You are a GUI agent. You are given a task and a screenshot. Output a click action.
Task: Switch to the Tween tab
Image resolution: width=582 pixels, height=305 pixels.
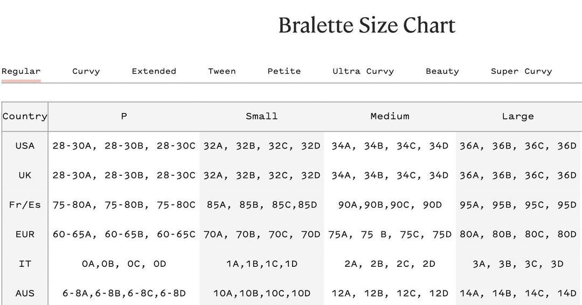(x=222, y=71)
